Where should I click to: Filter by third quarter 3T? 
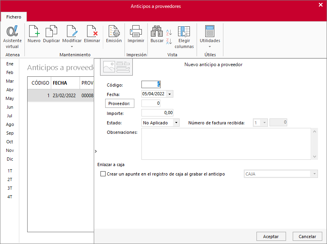10,188
